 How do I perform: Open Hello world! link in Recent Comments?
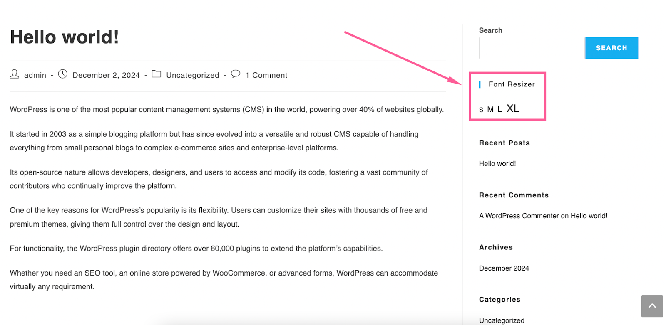point(589,216)
